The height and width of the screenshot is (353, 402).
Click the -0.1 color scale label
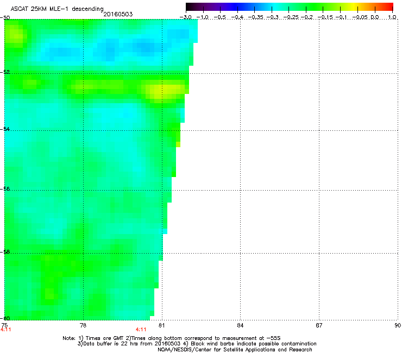click(x=341, y=17)
